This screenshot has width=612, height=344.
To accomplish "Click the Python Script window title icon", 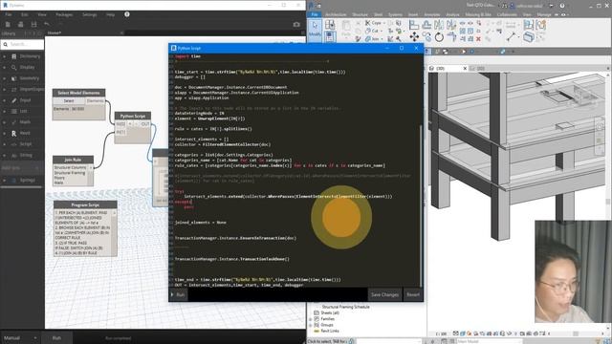I will click(173, 48).
